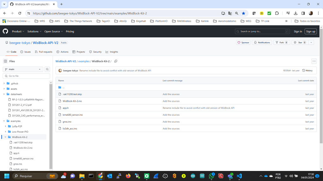Open Notifications for this repository
The image size is (323, 181).
click(262, 42)
